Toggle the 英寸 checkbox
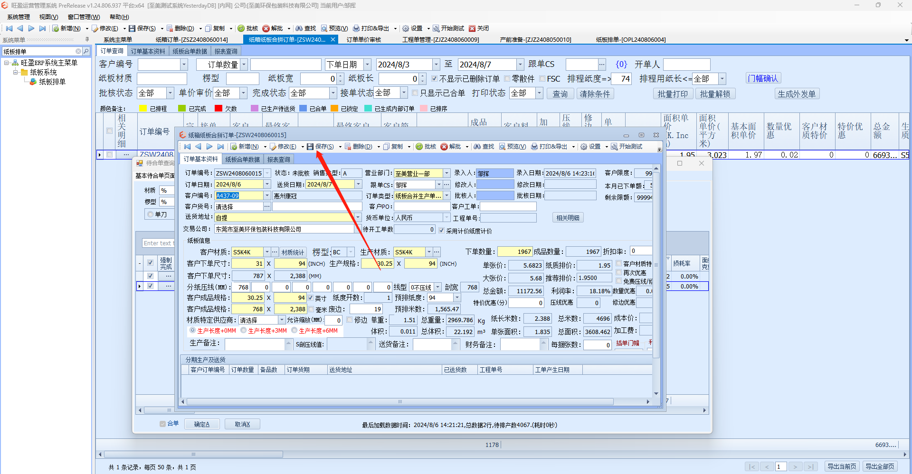The height and width of the screenshot is (474, 912). click(x=311, y=298)
